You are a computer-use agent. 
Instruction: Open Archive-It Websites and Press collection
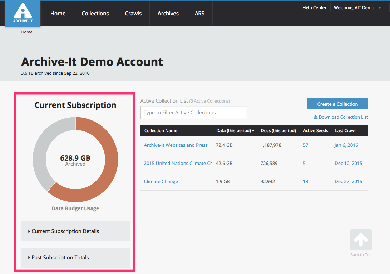(x=176, y=145)
